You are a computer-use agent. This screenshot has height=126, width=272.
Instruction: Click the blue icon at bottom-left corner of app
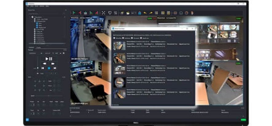click(x=27, y=120)
